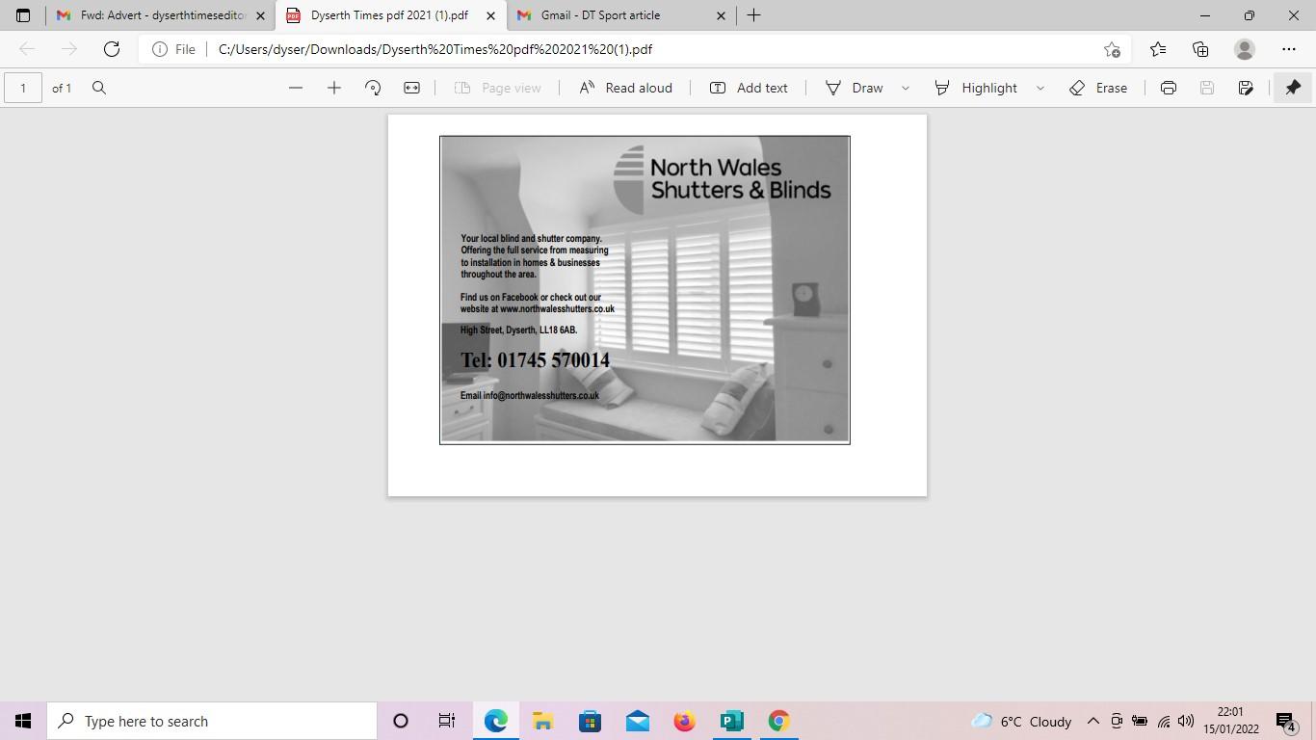Search within the PDF document
The height and width of the screenshot is (740, 1316).
[98, 88]
